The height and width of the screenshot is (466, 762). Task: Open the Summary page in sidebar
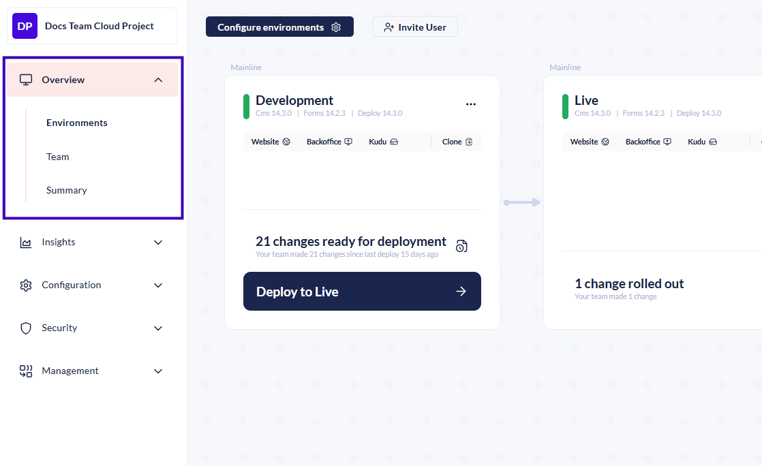click(x=67, y=190)
